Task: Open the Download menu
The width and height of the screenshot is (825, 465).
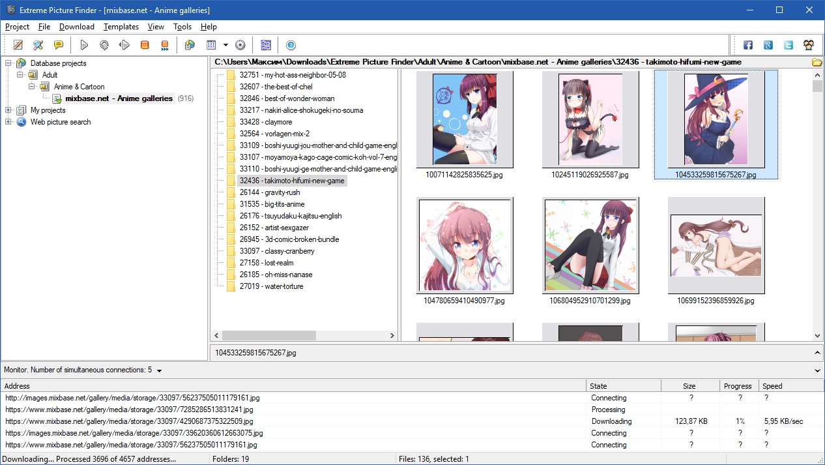Action: 77,27
